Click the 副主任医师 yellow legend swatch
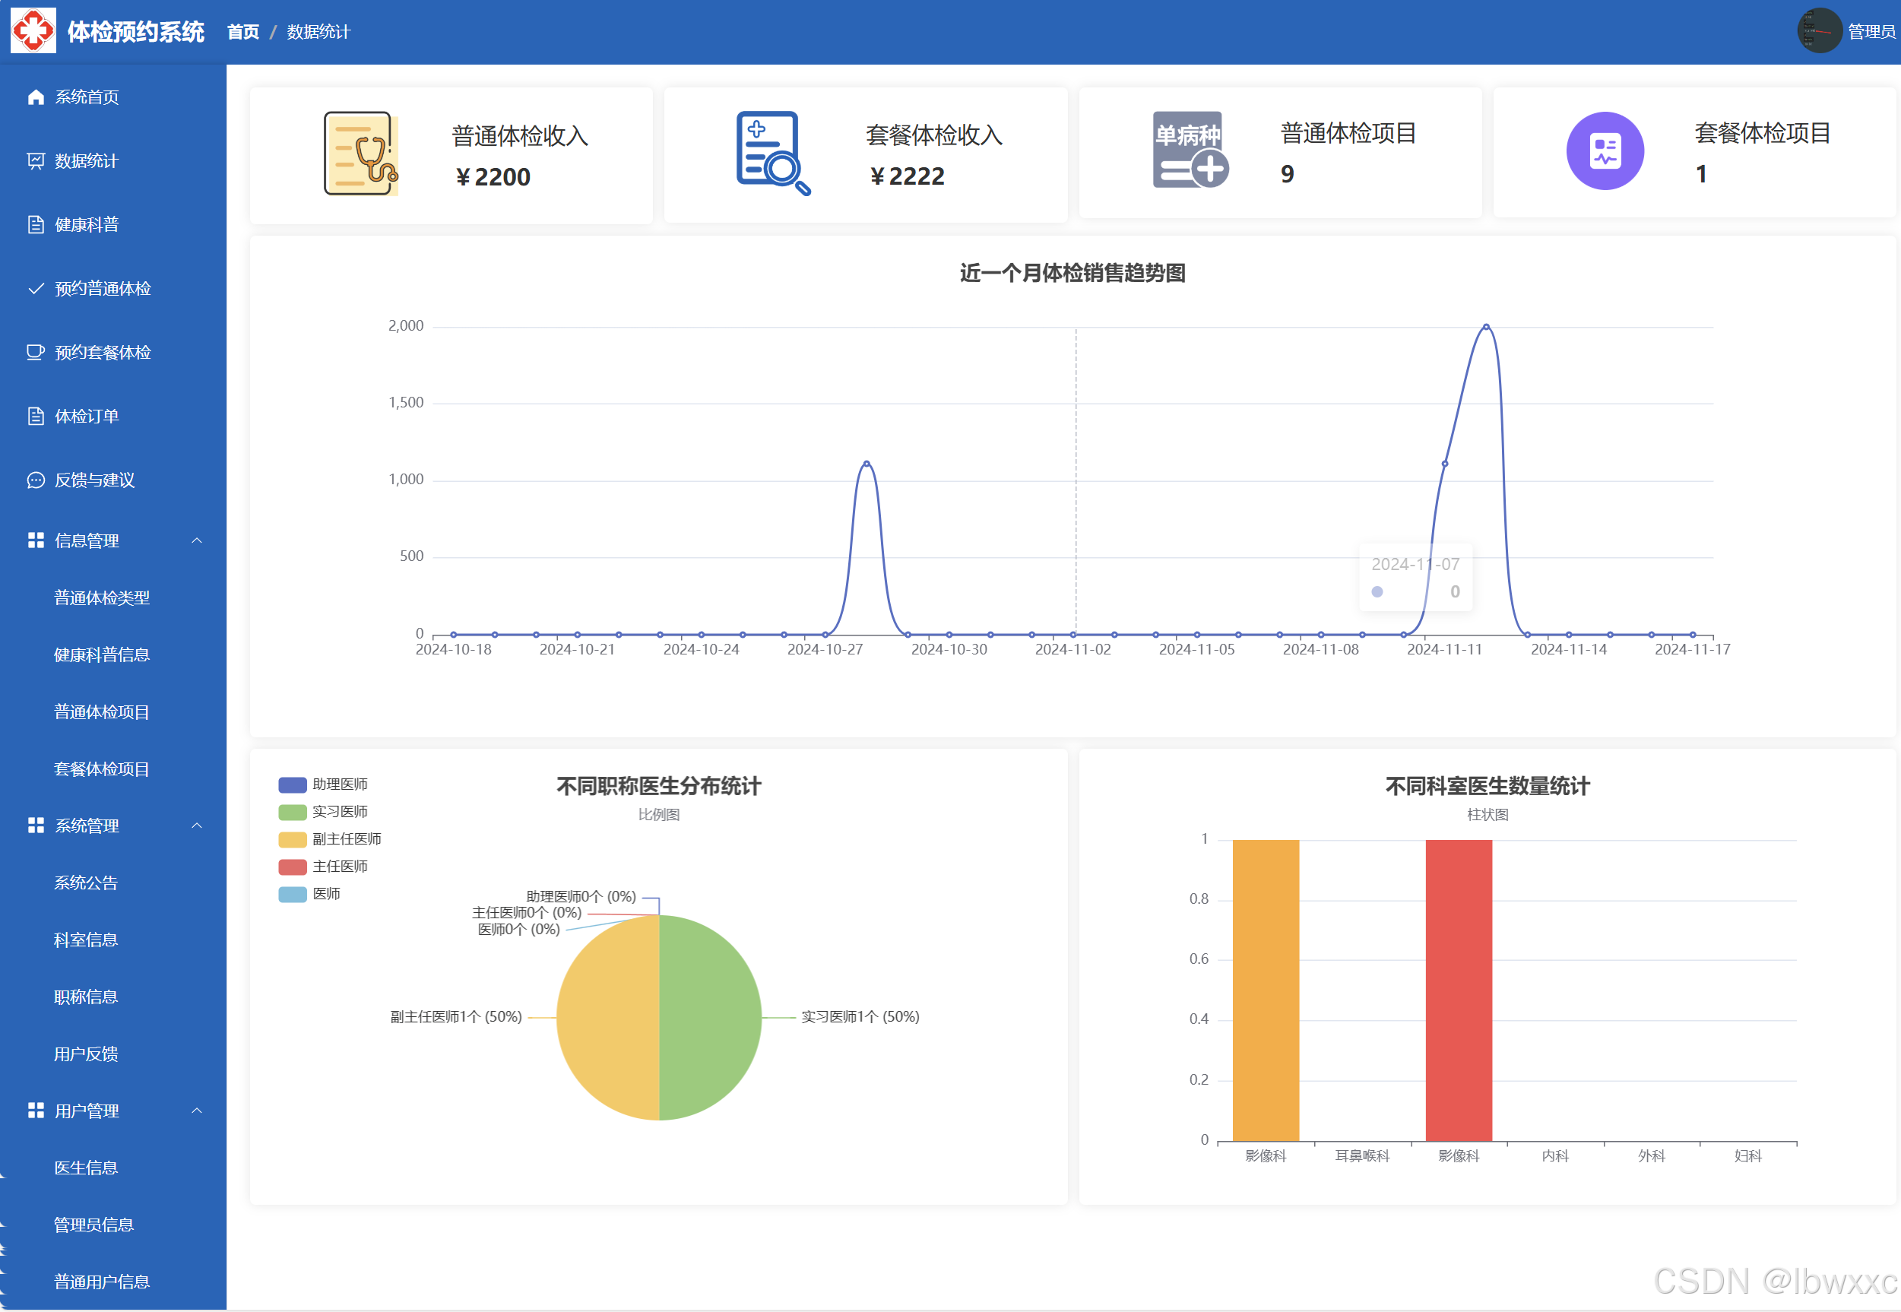This screenshot has height=1312, width=1901. point(293,839)
